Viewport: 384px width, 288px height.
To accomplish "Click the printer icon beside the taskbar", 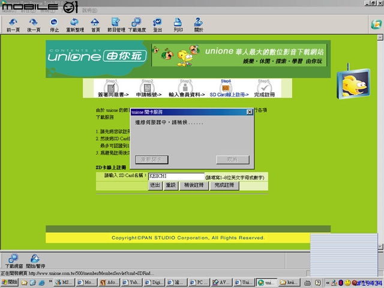I will pyautogui.click(x=307, y=283).
